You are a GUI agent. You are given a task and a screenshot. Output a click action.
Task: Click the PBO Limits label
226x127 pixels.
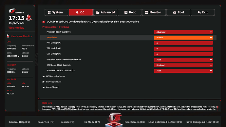tap(52, 37)
